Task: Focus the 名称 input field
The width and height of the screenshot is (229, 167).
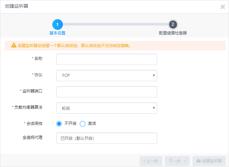Action: [107, 59]
